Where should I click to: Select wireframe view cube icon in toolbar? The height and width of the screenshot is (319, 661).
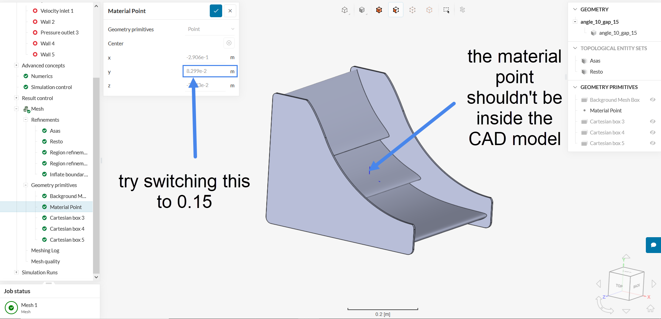coord(345,10)
